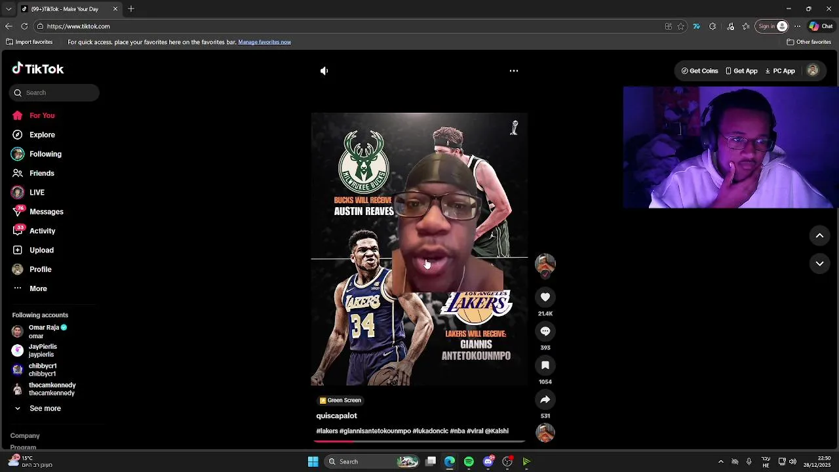839x472 pixels.
Task: Open the video three-dots options menu
Action: [x=514, y=71]
